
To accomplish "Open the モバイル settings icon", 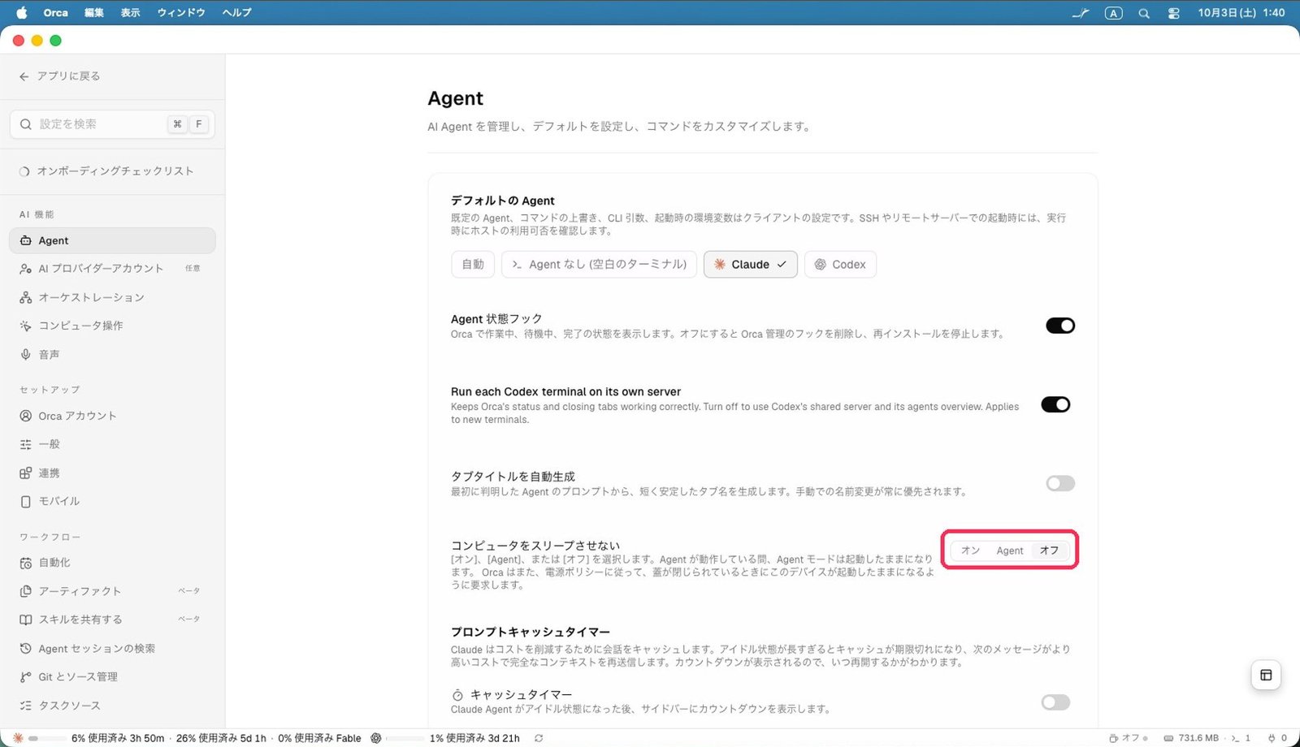I will (26, 502).
